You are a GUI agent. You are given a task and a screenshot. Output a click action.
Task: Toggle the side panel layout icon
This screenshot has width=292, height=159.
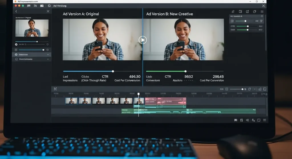click(x=240, y=12)
